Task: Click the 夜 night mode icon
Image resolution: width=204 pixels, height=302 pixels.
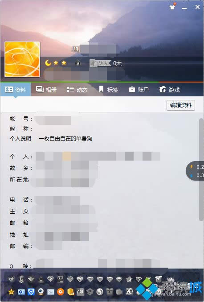Action: 129,292
